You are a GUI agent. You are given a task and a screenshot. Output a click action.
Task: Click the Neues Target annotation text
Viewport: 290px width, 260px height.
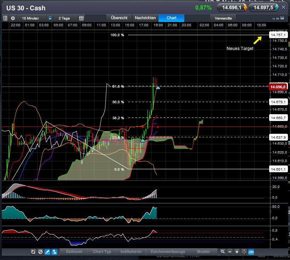tap(240, 49)
